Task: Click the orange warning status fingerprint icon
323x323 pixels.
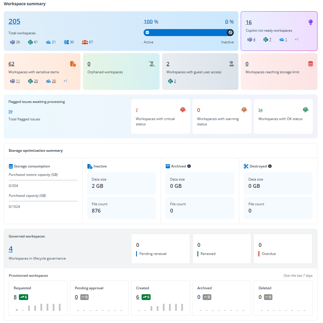Action: point(244,110)
